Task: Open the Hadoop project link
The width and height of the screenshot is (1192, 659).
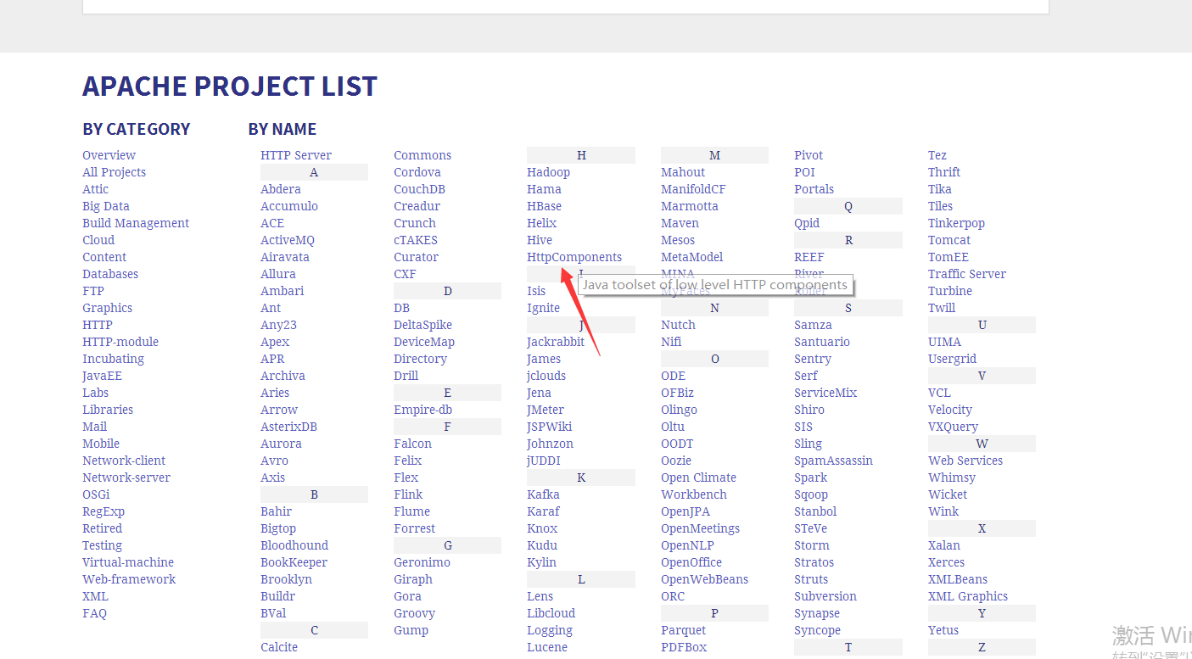Action: click(548, 172)
